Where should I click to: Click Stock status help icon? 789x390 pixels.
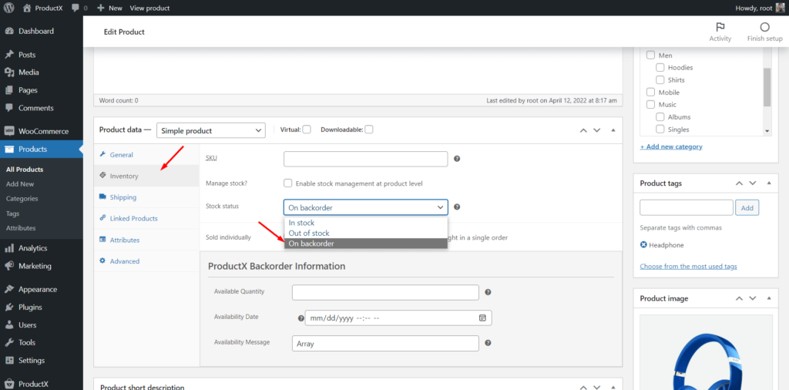point(457,207)
